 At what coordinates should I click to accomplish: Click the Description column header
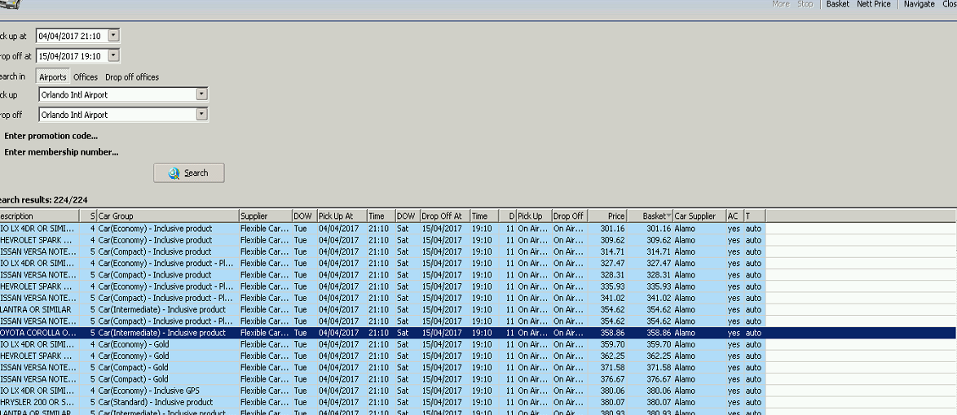[40, 216]
